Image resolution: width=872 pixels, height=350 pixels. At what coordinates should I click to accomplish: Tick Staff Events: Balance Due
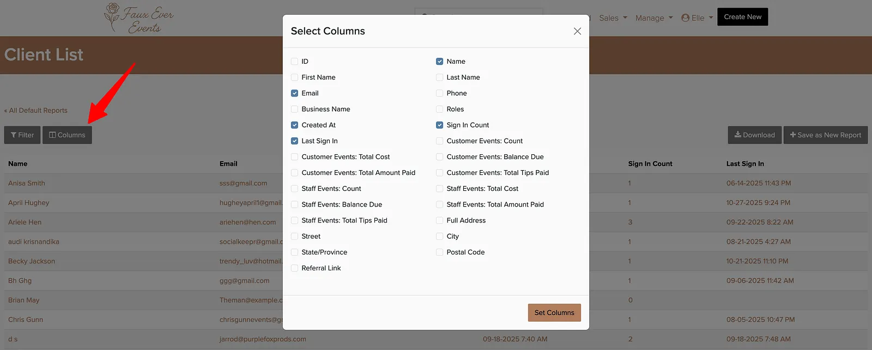click(x=294, y=204)
